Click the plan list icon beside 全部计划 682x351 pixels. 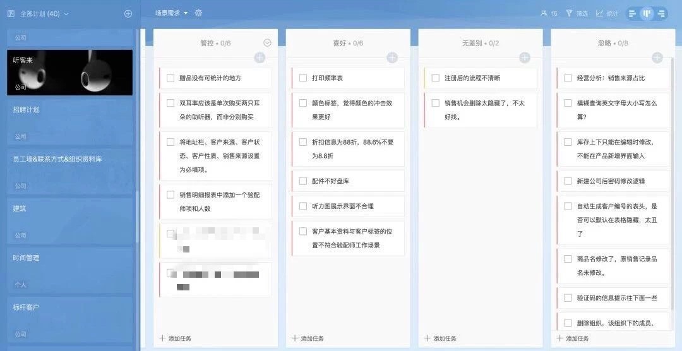(11, 13)
